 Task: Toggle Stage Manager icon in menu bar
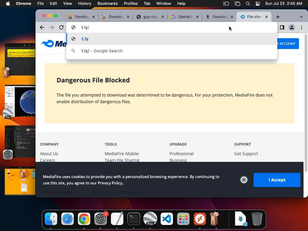pos(226,4)
